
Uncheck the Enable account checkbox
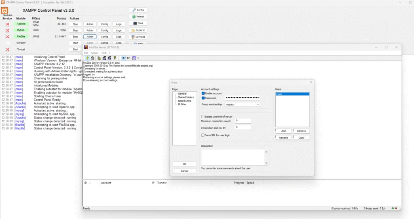(x=203, y=93)
